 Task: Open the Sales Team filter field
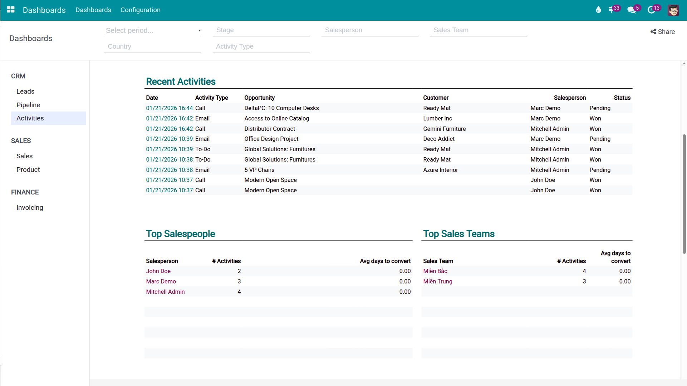pyautogui.click(x=478, y=30)
